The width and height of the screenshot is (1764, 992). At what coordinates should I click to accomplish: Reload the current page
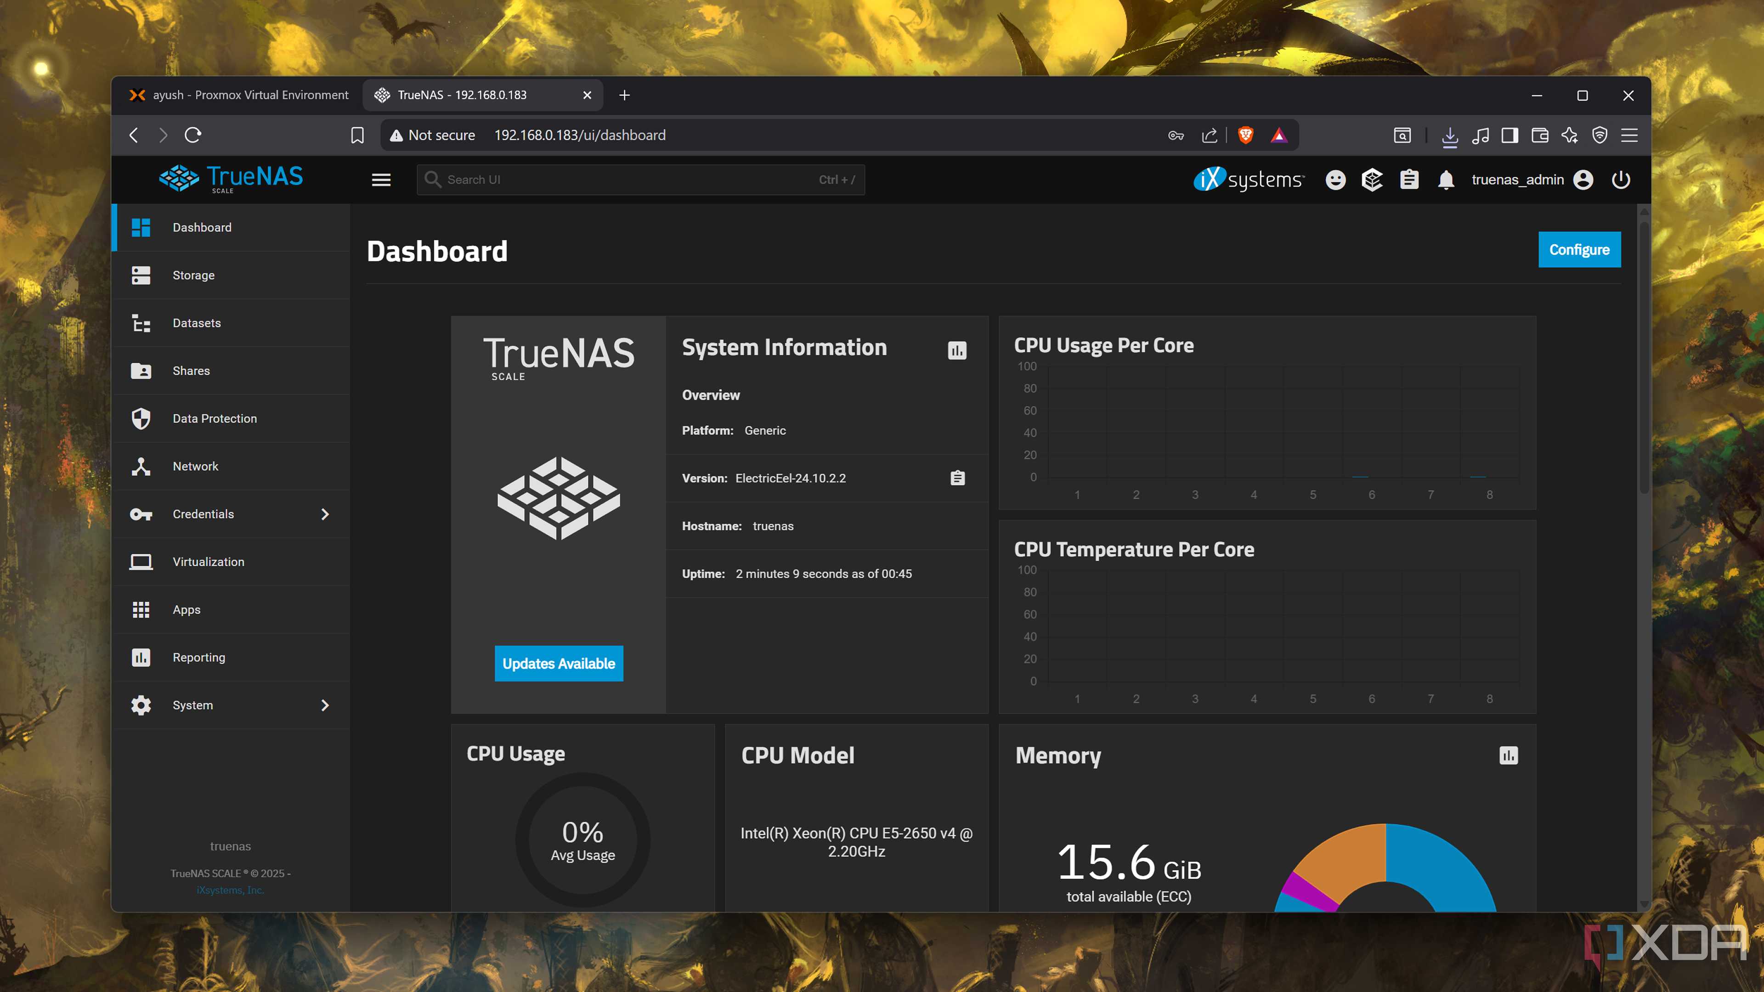point(193,135)
